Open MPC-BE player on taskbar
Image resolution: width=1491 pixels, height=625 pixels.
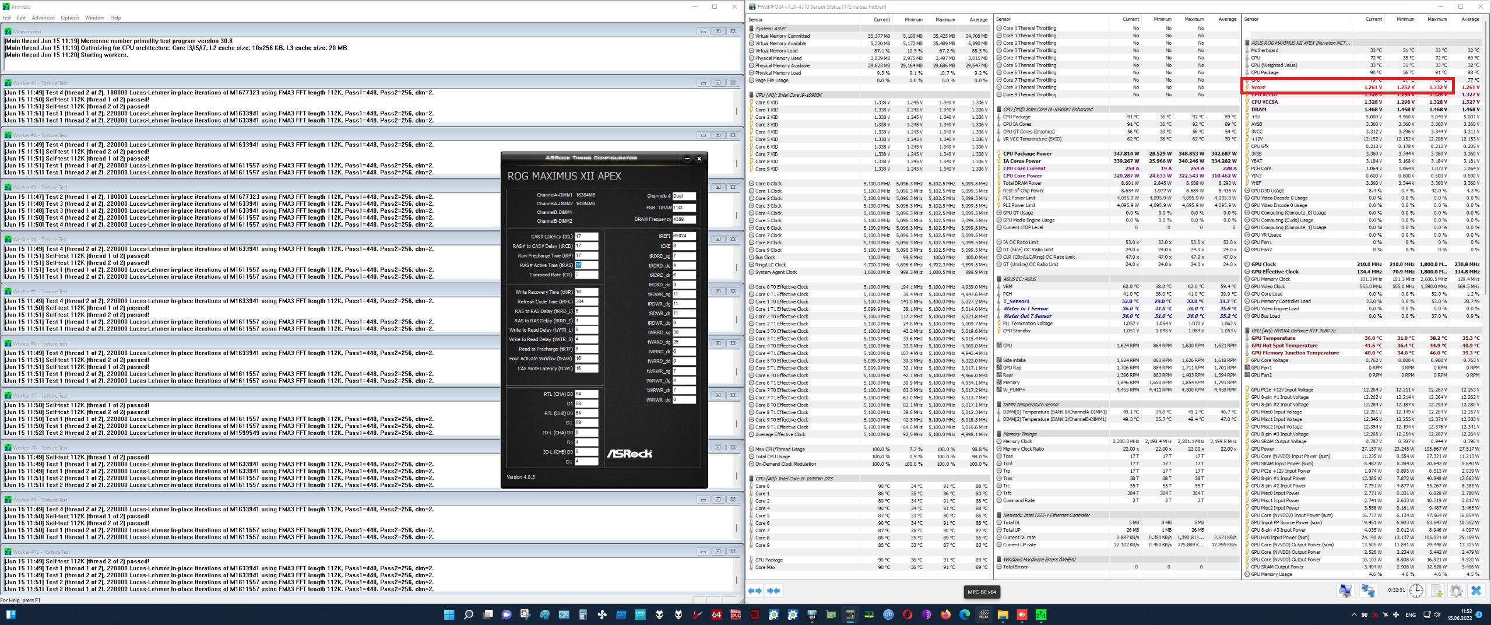point(984,615)
